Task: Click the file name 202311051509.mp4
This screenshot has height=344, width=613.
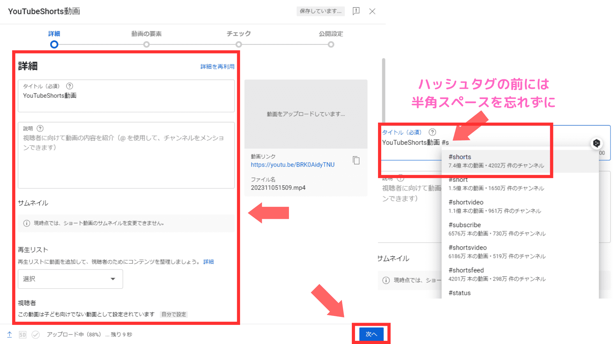Action: click(x=278, y=188)
